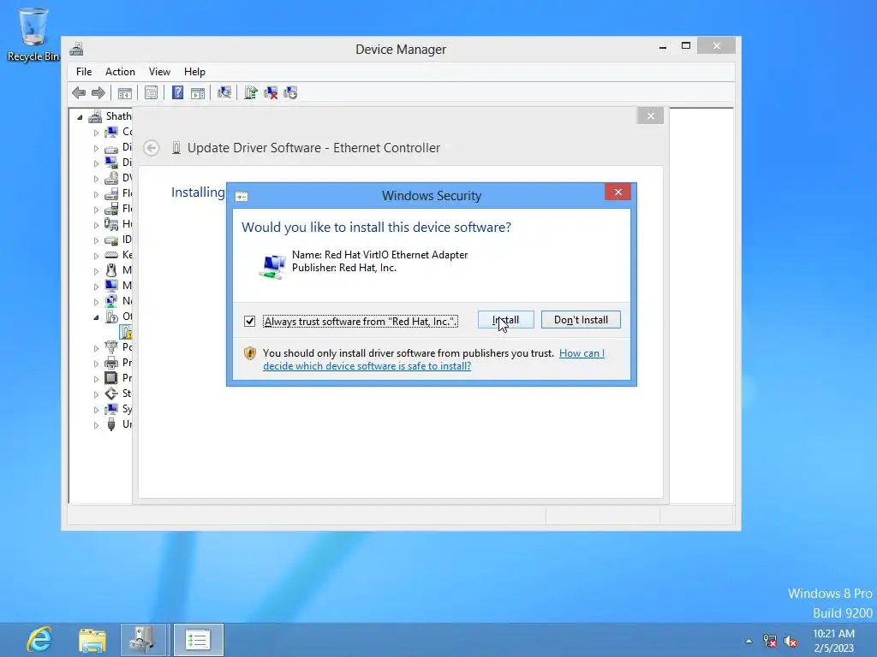This screenshot has height=657, width=877.
Task: Maximize the Device Manager window
Action: point(686,46)
